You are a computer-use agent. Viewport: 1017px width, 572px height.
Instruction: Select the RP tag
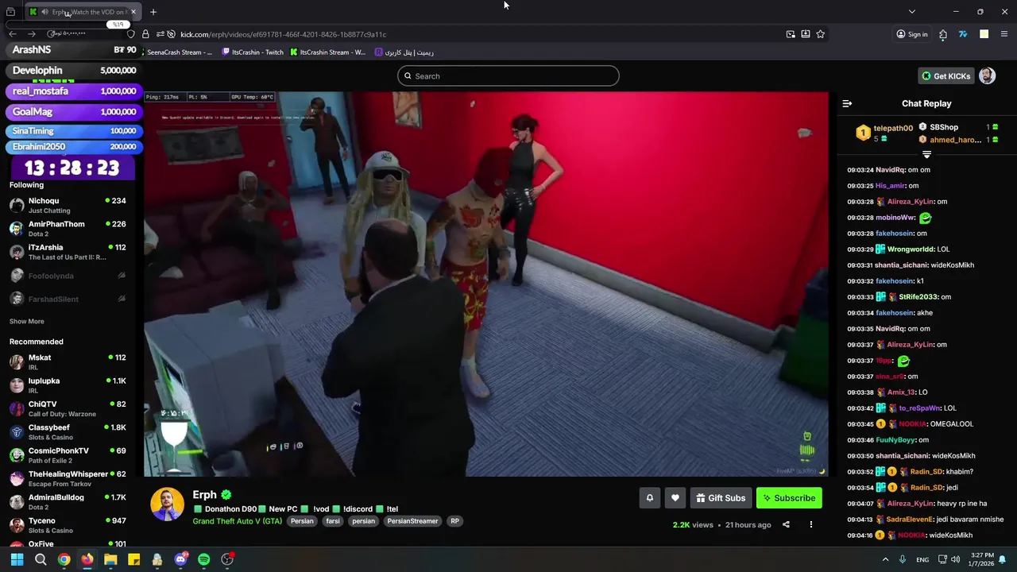click(454, 521)
